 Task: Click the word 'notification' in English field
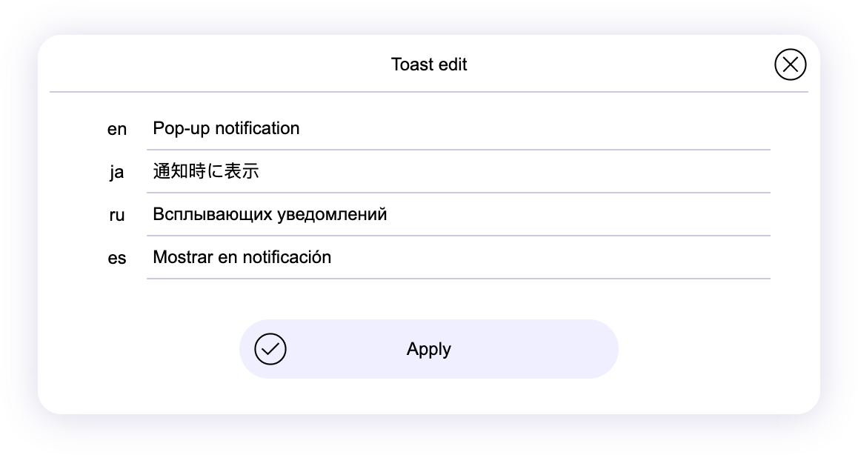[x=257, y=129]
